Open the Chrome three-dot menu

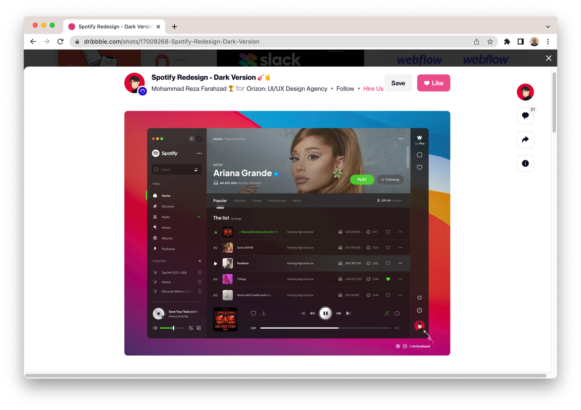[548, 41]
